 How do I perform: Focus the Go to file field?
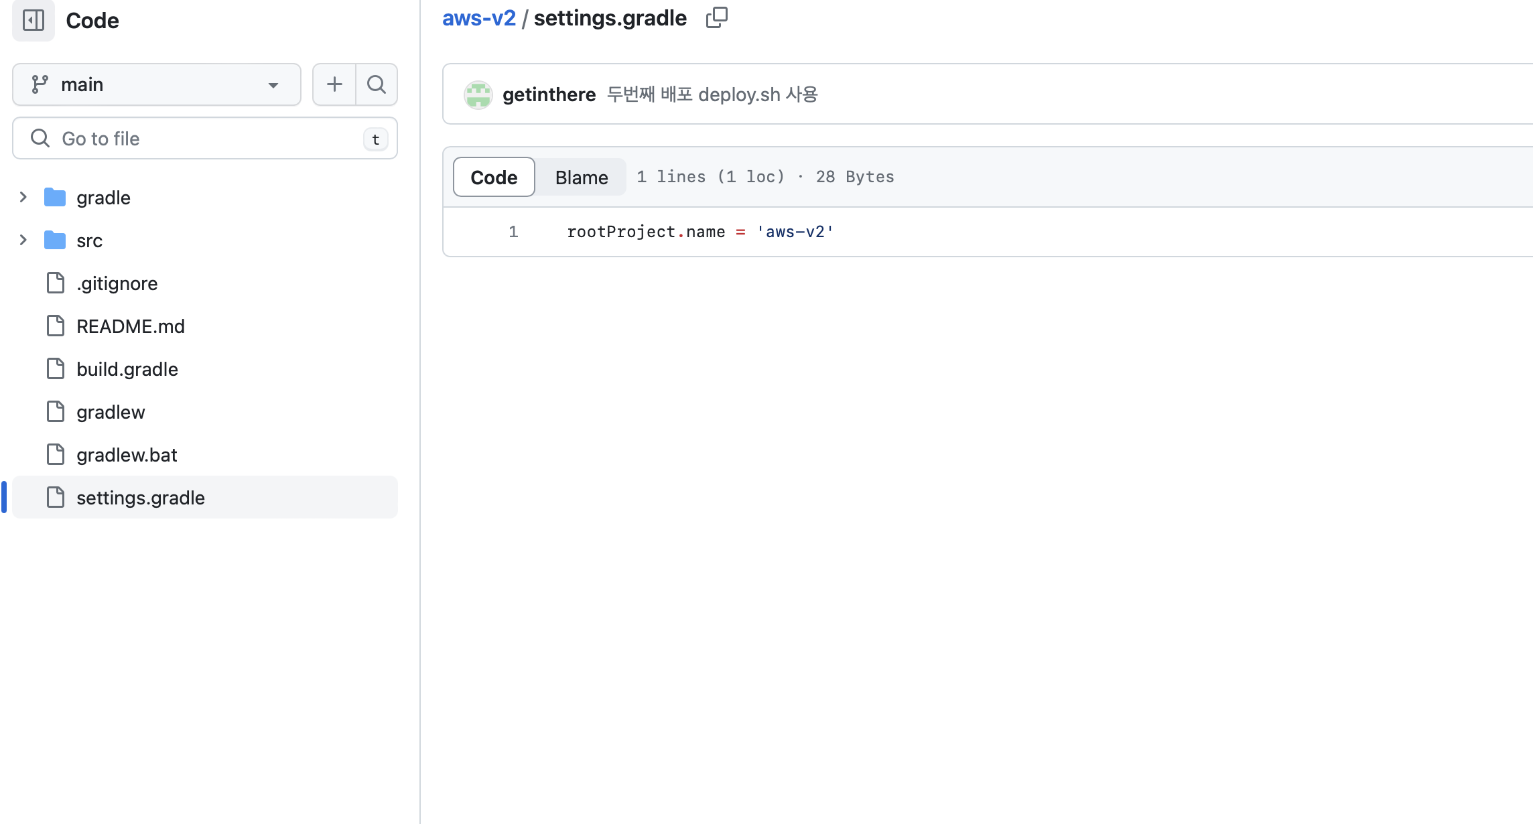[204, 139]
